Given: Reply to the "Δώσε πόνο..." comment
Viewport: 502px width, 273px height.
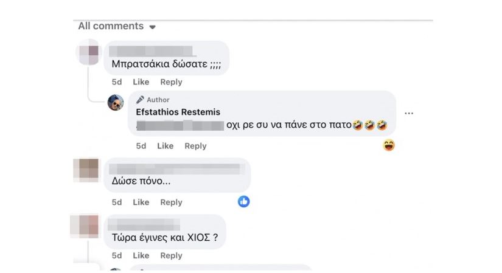Looking at the screenshot, I should [x=171, y=202].
